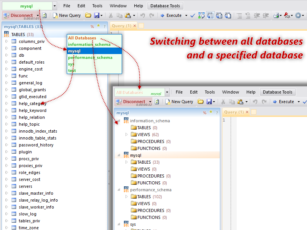The height and width of the screenshot is (230, 307).
Task: Click the All Databases selector field in the lower window
Action: pyautogui.click(x=140, y=92)
